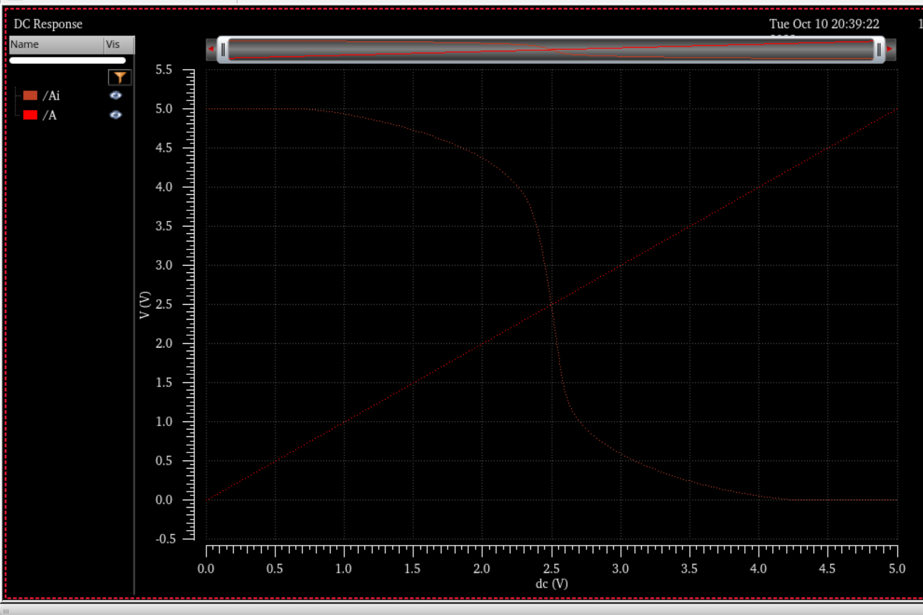The width and height of the screenshot is (923, 615).
Task: Click the /A trace color swatch
Action: tap(30, 115)
